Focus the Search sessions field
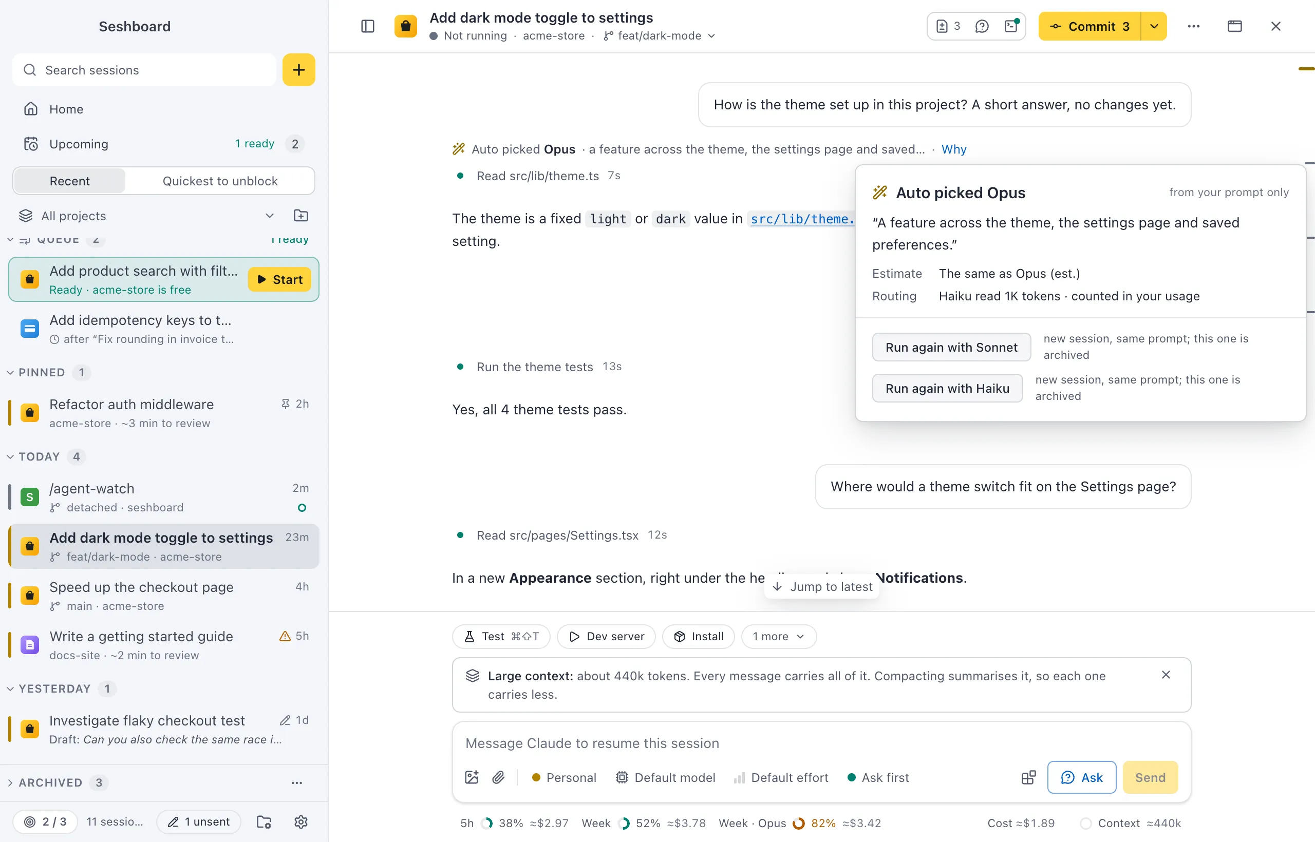This screenshot has width=1315, height=842. 144,70
